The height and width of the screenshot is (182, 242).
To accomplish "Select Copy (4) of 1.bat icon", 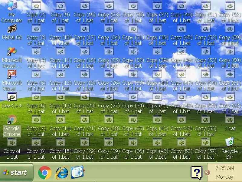I will [36, 51].
